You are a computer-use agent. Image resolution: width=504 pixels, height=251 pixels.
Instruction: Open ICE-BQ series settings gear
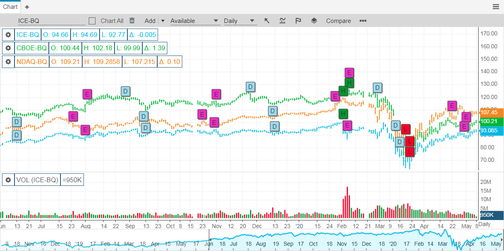(x=8, y=35)
